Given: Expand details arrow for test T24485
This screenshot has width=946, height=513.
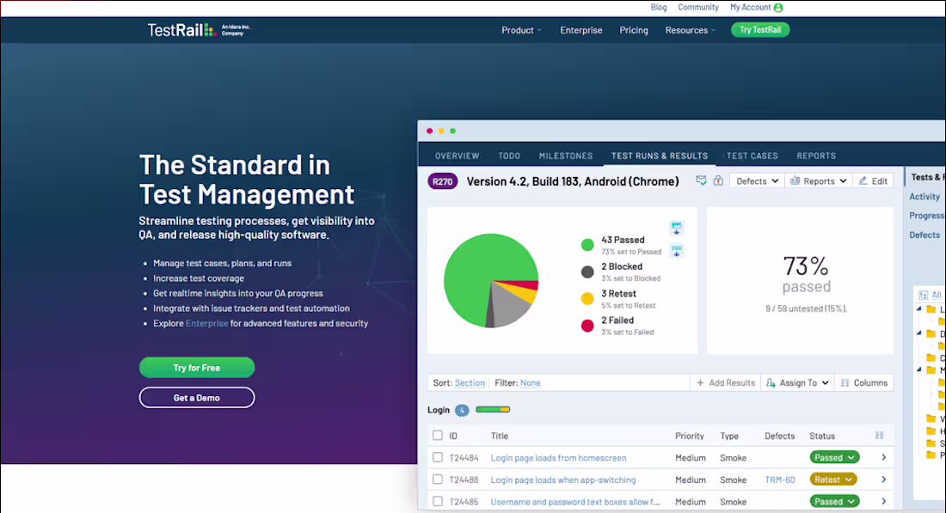Looking at the screenshot, I should (883, 501).
